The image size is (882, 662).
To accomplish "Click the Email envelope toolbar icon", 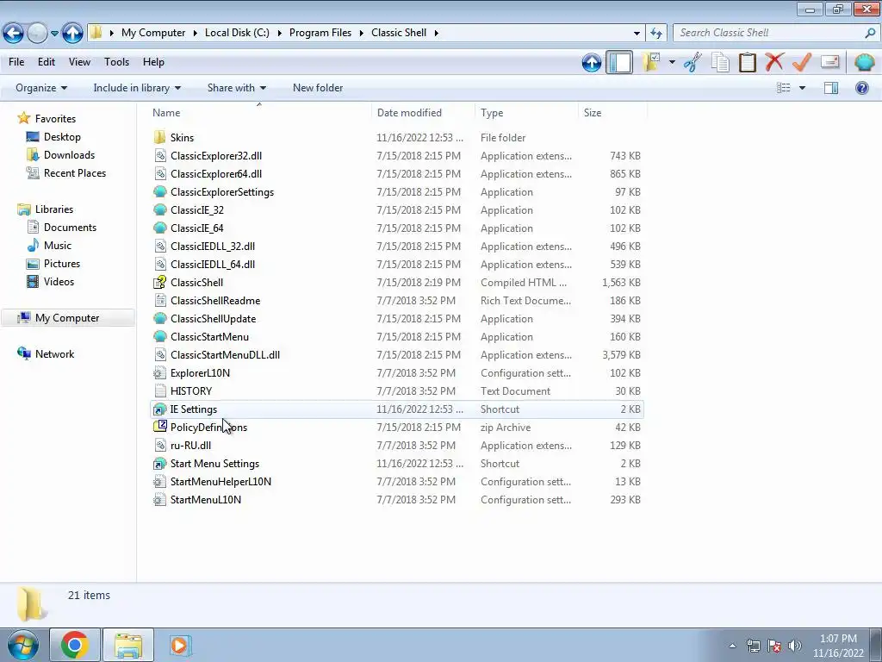I will click(x=830, y=62).
